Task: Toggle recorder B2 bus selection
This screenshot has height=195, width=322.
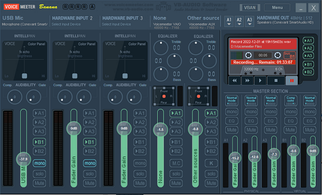Action: (308, 72)
